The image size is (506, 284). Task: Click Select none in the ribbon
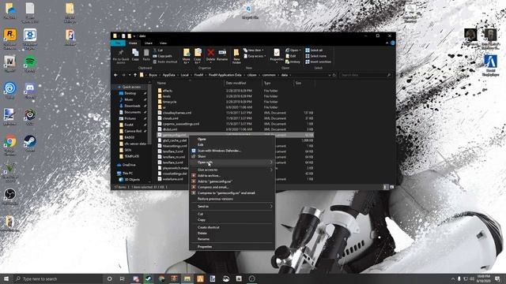[315, 56]
